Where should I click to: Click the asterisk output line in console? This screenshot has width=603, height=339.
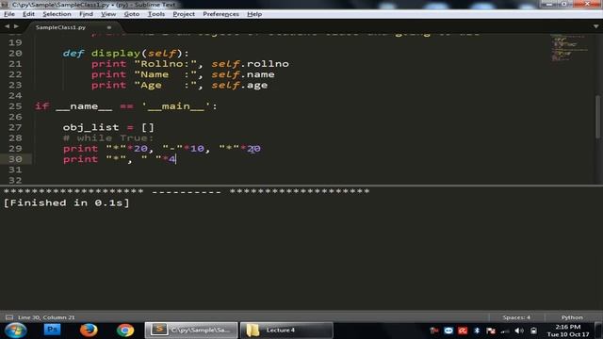[187, 191]
